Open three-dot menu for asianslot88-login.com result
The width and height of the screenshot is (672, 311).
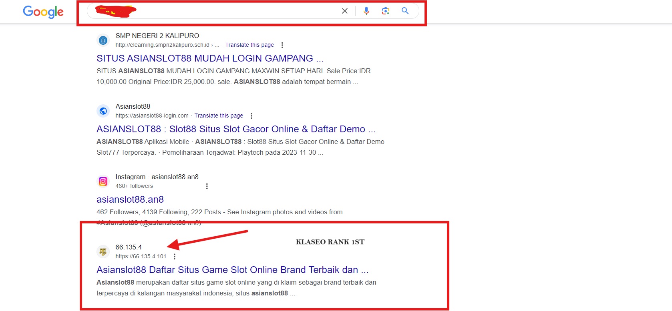(x=251, y=116)
